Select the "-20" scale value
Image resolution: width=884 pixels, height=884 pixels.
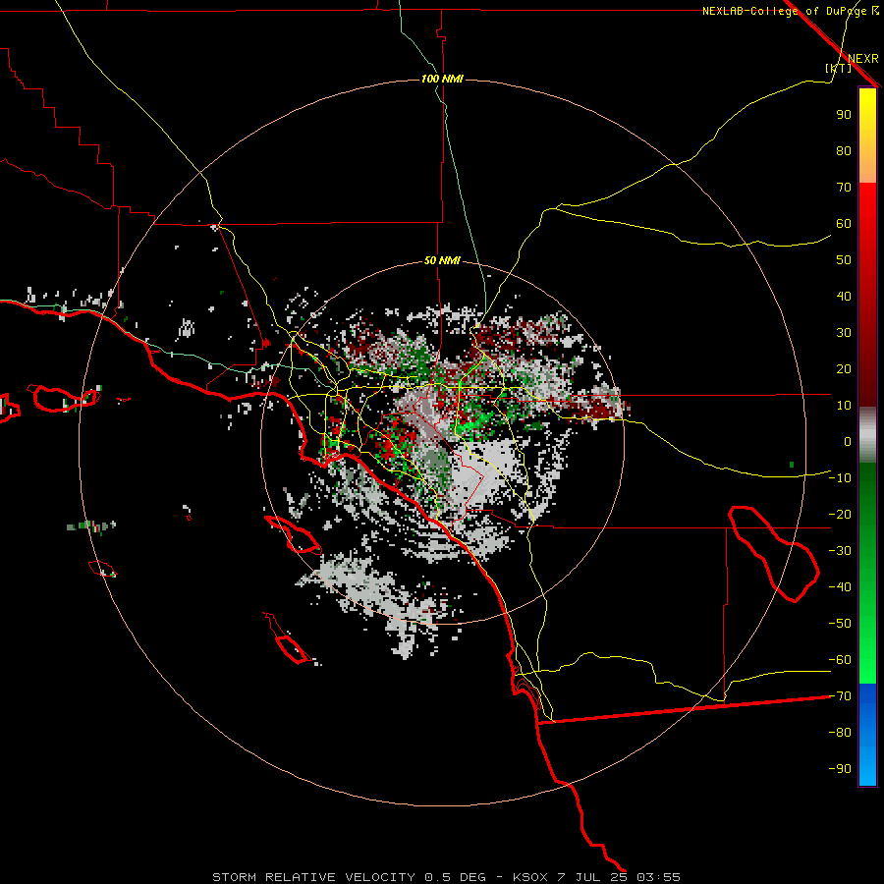[x=840, y=514]
